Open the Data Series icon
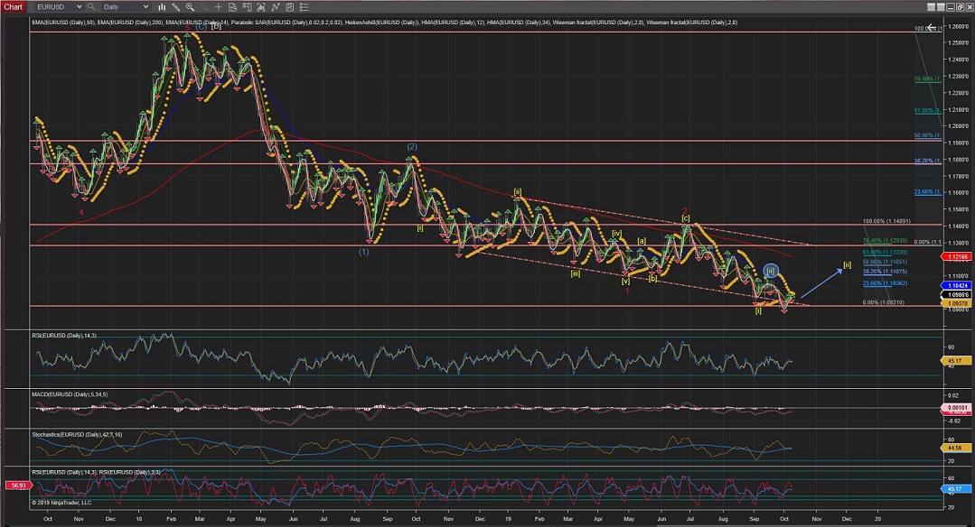 coord(290,7)
